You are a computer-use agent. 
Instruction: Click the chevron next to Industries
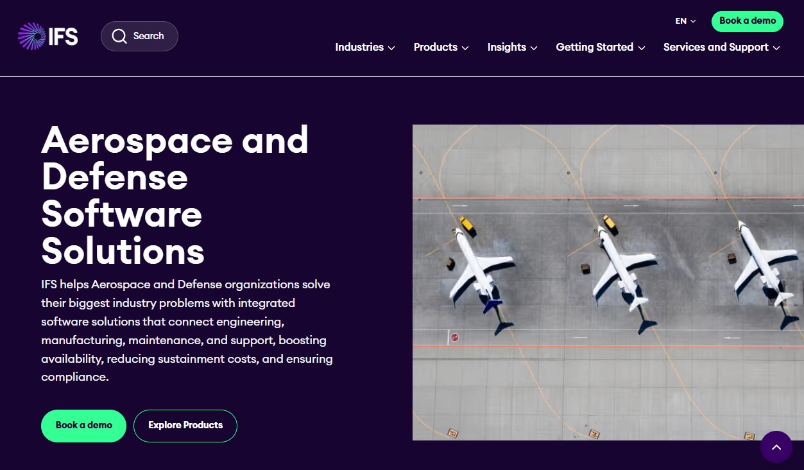[x=391, y=48]
